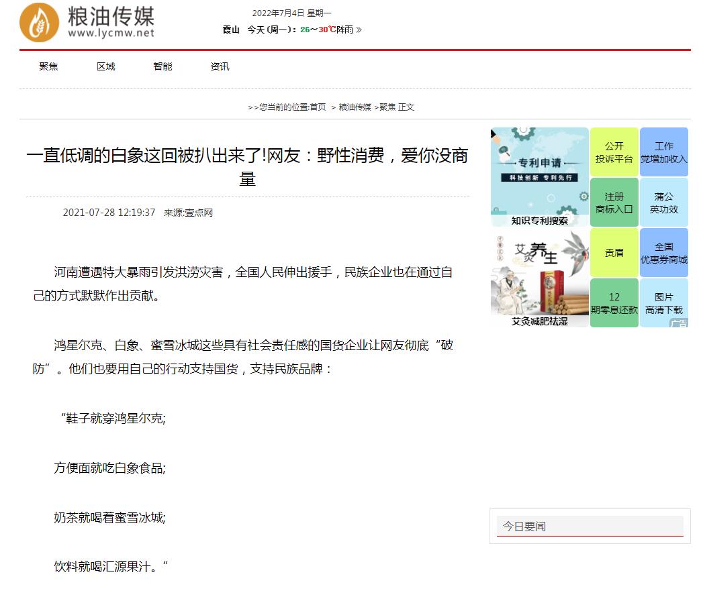Click the 广告 corner badge
The height and width of the screenshot is (603, 703).
click(679, 323)
